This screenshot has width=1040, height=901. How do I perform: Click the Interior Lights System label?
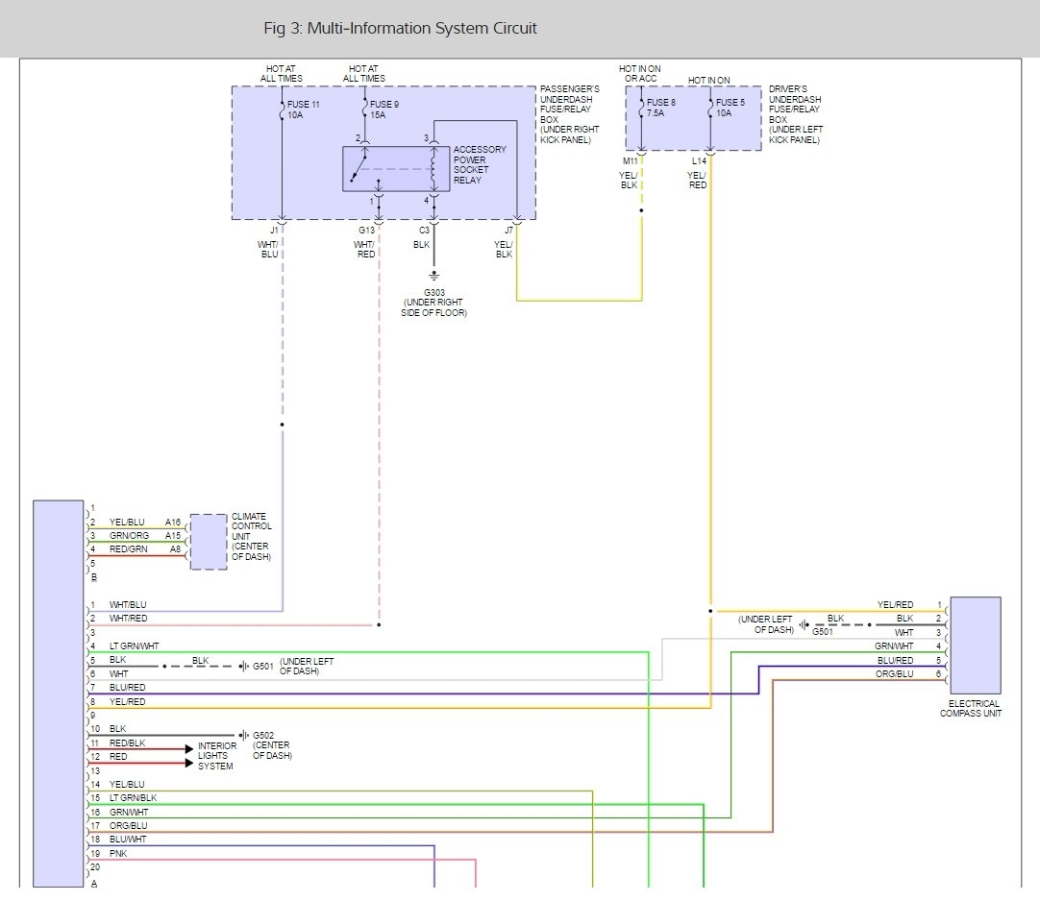pos(217,756)
